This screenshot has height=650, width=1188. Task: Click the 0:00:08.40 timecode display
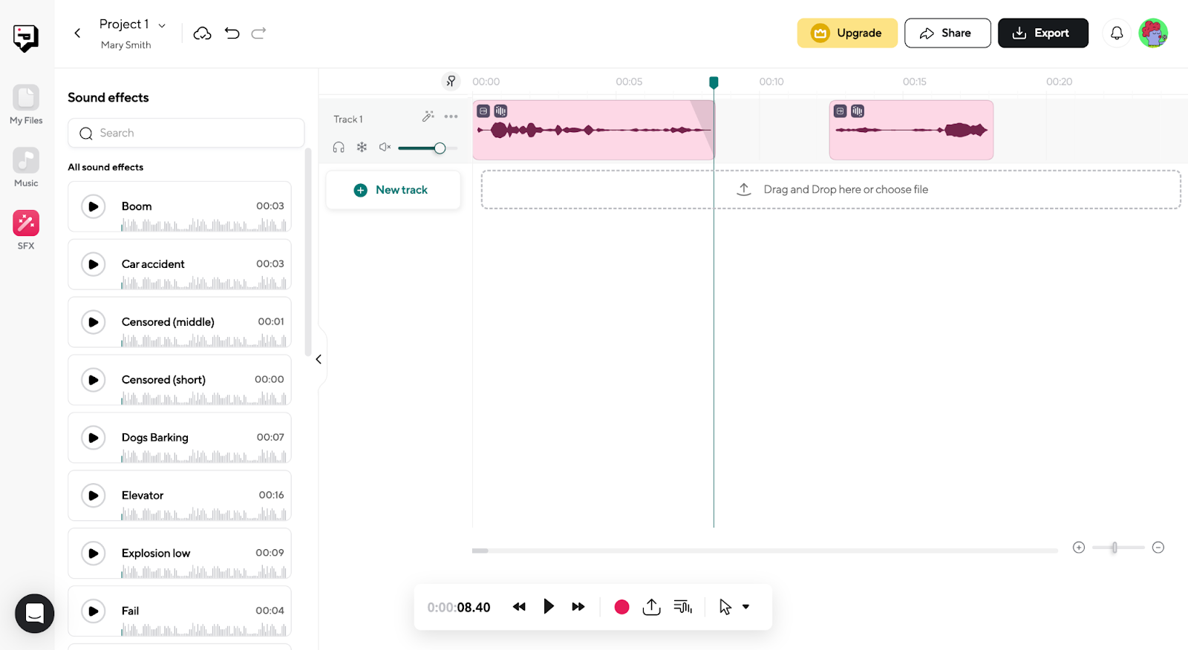(x=459, y=608)
